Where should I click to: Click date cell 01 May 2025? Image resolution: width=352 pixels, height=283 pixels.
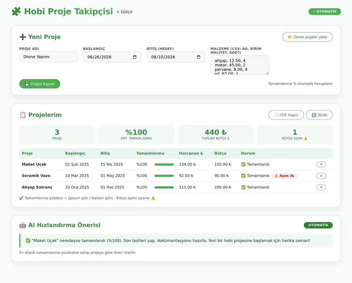[113, 176]
